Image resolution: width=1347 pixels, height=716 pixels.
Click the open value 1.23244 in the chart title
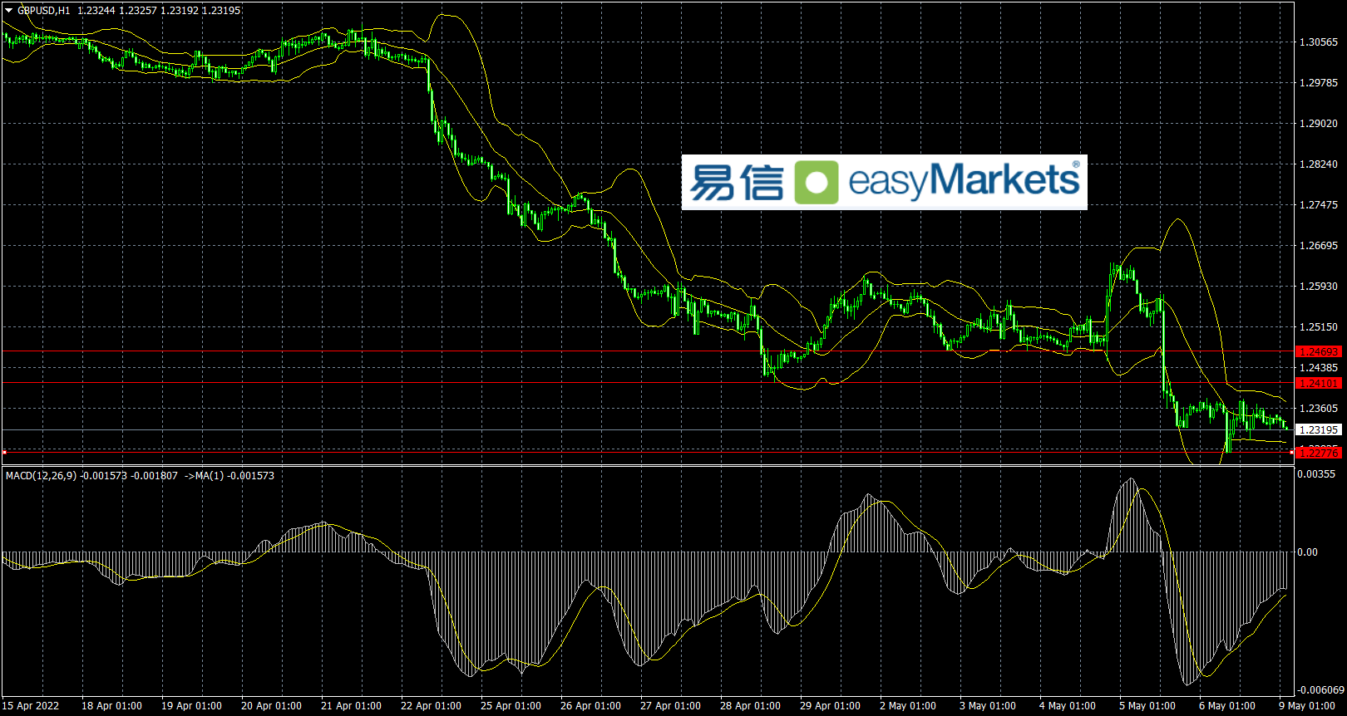(x=95, y=11)
